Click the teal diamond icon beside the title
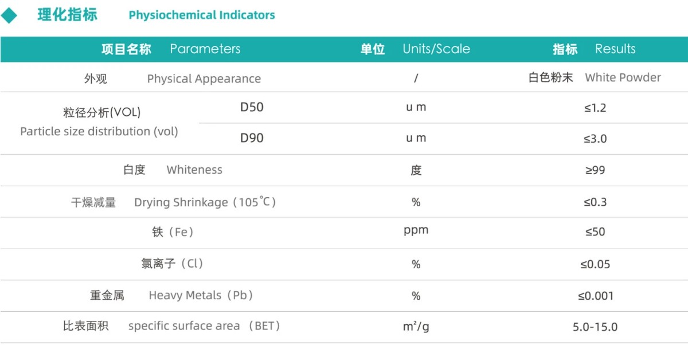Image resolution: width=688 pixels, height=353 pixels. 9,15
